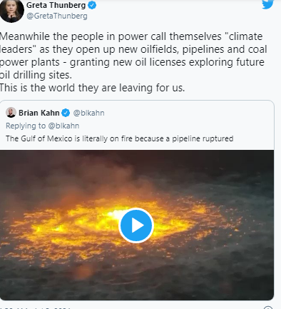
Task: Open the @GretaThunberg handle link
Action: [57, 16]
